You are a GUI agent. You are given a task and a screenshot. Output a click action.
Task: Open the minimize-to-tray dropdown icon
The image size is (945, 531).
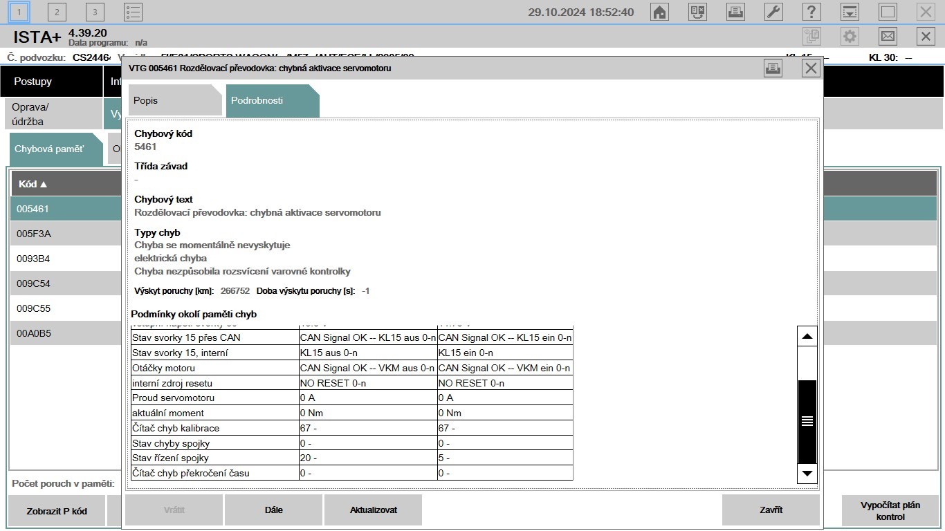point(850,12)
